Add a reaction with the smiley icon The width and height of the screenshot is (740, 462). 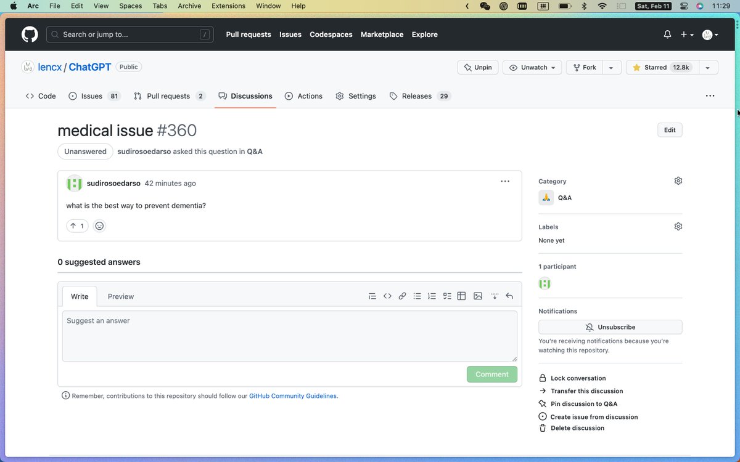tap(99, 226)
